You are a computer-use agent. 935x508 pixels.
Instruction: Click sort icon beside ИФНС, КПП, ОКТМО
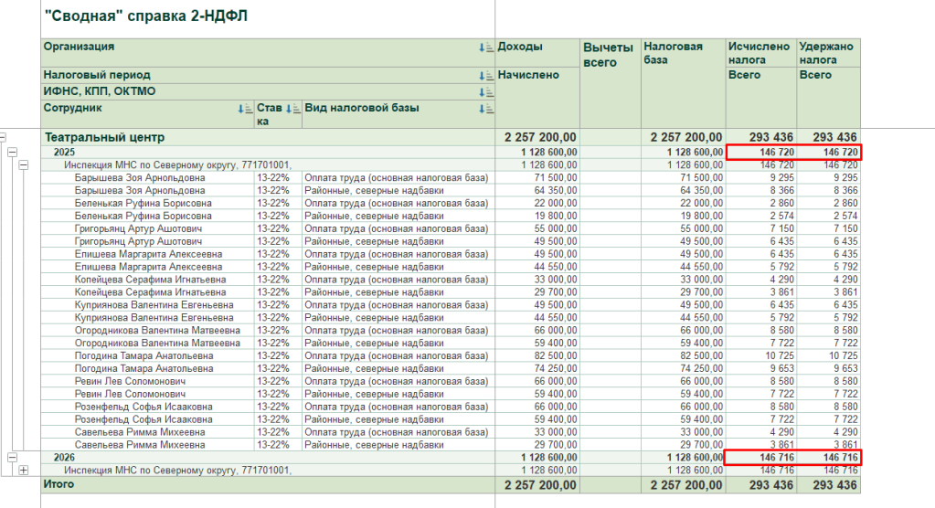click(486, 91)
